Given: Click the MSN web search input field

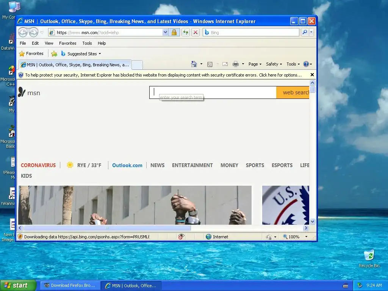Looking at the screenshot, I should (213, 92).
